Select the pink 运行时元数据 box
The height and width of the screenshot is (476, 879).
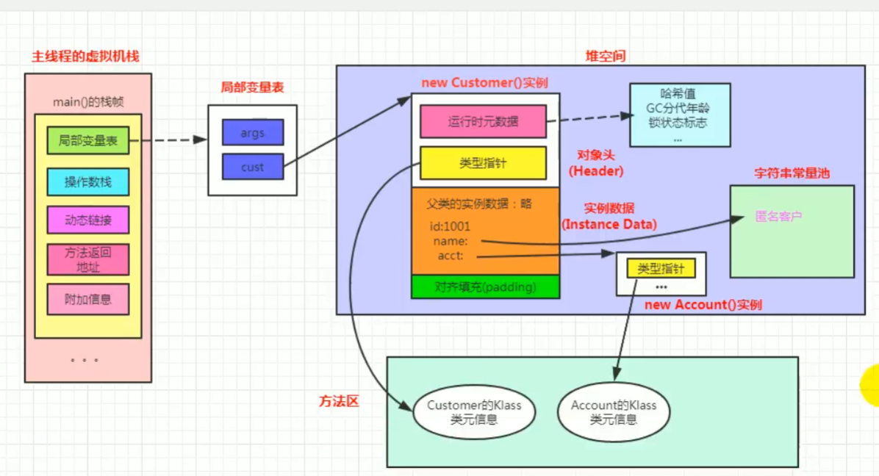pos(483,121)
